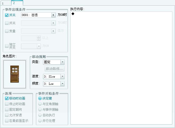175x128 pixels.
Task: Select the 与主角接触 trigger
Action: (x=40, y=104)
